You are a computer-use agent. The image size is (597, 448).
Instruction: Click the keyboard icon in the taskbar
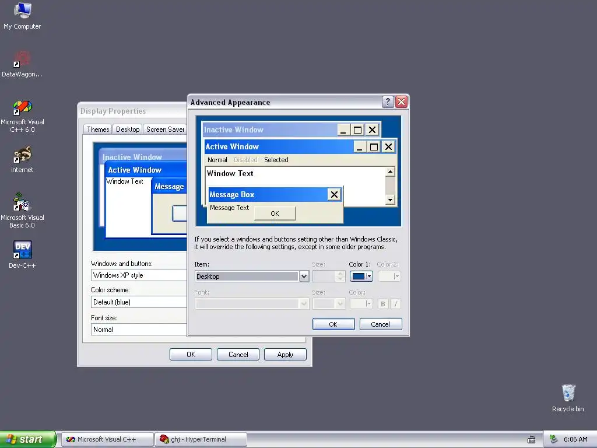(532, 440)
